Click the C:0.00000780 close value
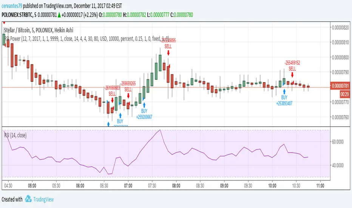 pyautogui.click(x=182, y=15)
